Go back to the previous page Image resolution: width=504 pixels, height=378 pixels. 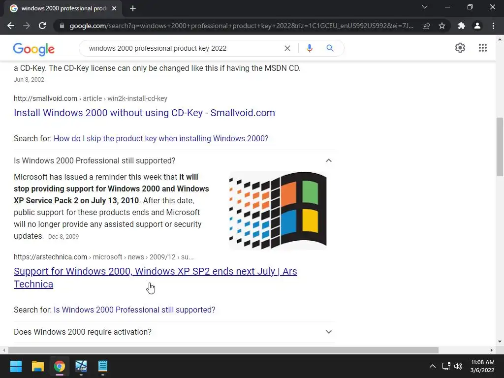point(11,26)
